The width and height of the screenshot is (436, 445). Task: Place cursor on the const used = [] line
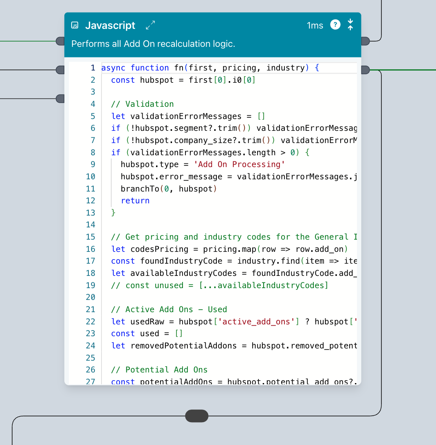[x=147, y=333]
